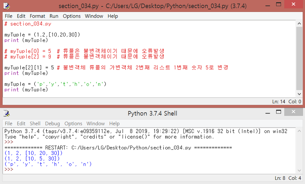Viewport: 305px width, 184px height.
Task: Click the Python version banner line in Shell
Action: (146, 131)
